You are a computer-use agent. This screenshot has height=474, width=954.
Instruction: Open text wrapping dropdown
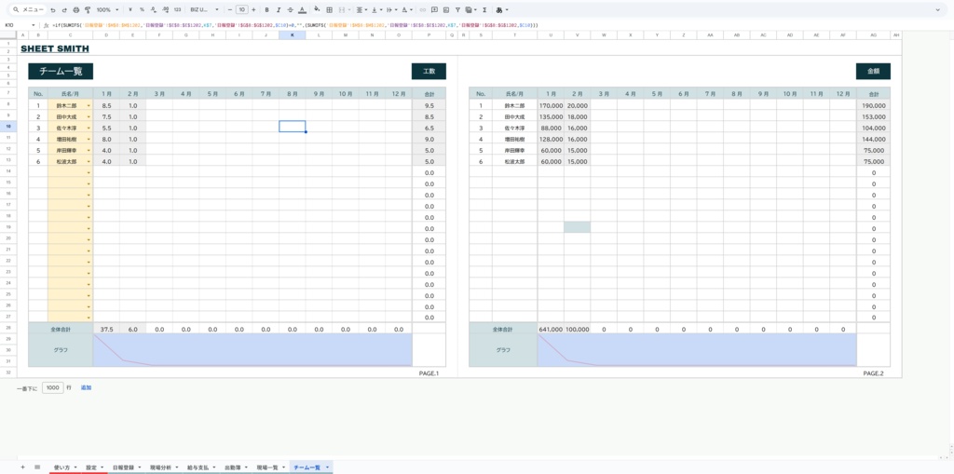(390, 10)
